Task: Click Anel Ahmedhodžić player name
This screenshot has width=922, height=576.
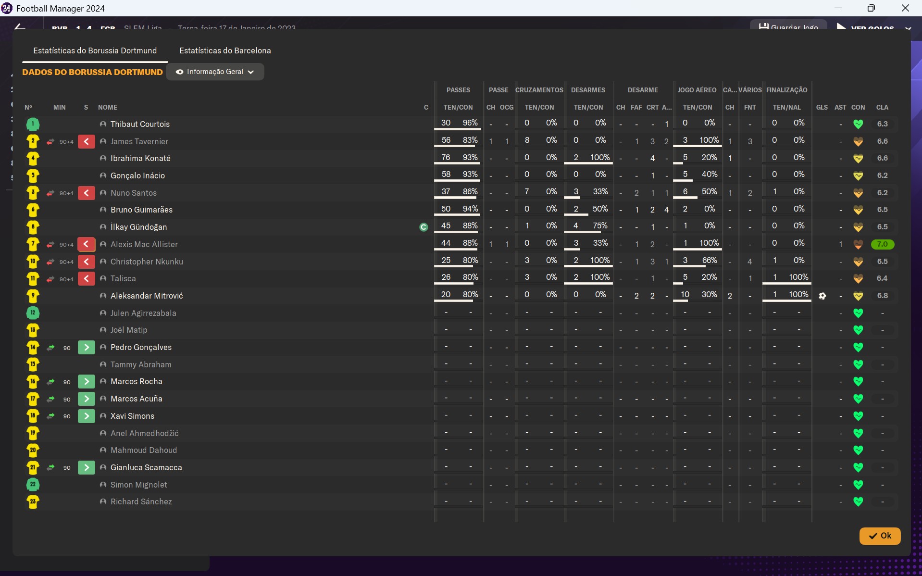Action: click(145, 434)
